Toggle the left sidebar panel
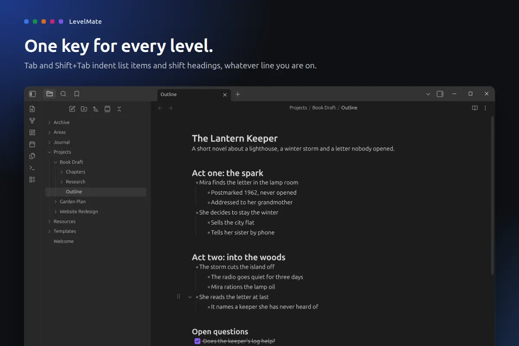 click(32, 94)
